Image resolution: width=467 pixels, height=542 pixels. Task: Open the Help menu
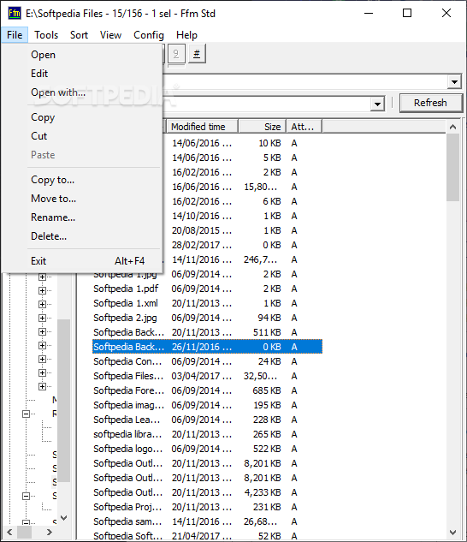click(x=186, y=35)
